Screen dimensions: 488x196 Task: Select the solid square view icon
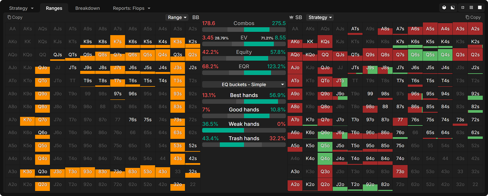click(480, 8)
